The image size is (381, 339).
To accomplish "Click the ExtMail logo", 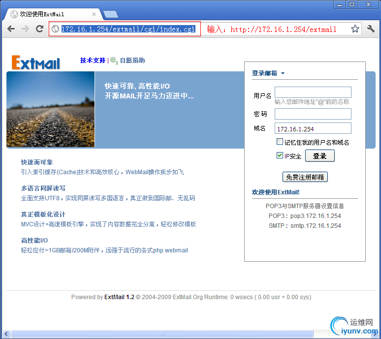I will 36,62.
